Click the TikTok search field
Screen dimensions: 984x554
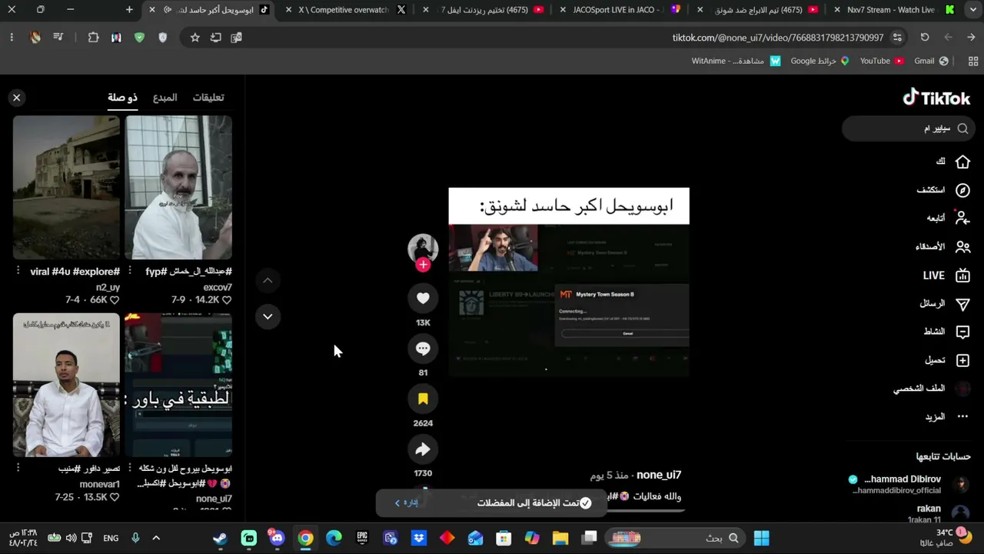click(909, 128)
